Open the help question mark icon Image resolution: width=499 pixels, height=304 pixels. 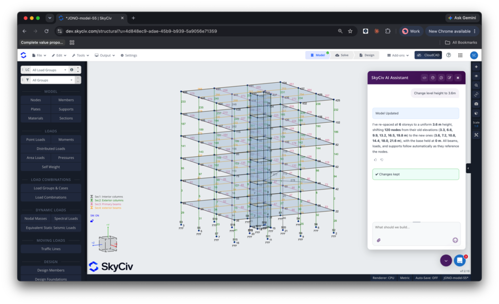click(448, 55)
